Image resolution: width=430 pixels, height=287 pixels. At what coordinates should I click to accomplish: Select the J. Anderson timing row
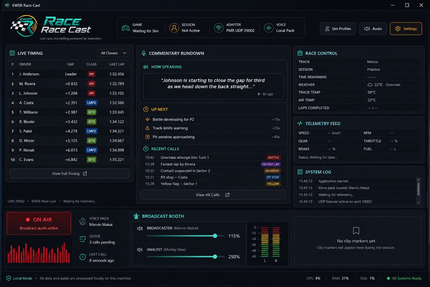pos(69,74)
